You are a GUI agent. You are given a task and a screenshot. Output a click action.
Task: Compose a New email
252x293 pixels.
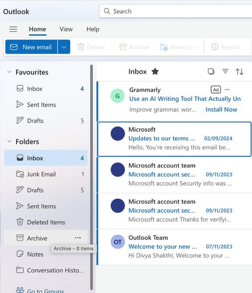click(31, 47)
